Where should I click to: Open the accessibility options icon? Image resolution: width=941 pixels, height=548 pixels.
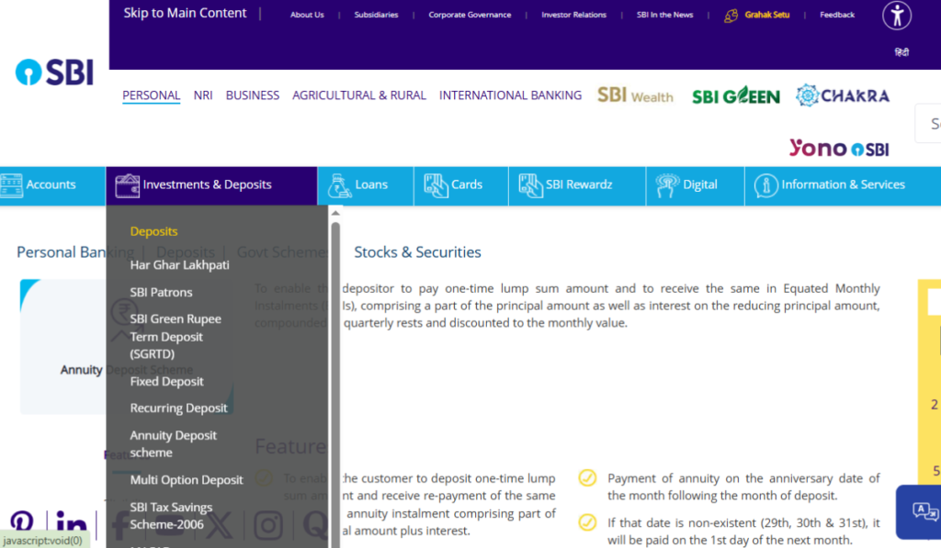pyautogui.click(x=897, y=16)
